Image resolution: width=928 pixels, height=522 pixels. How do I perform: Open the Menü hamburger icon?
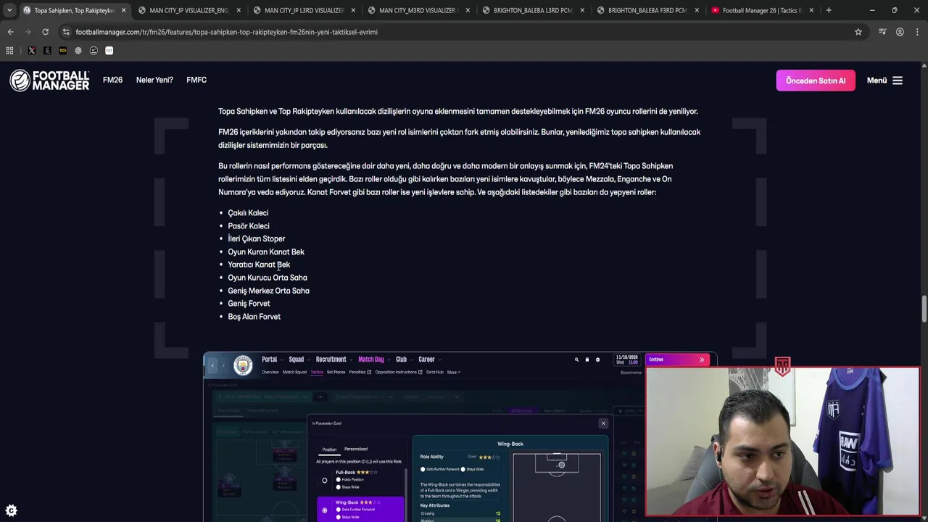[x=898, y=80]
